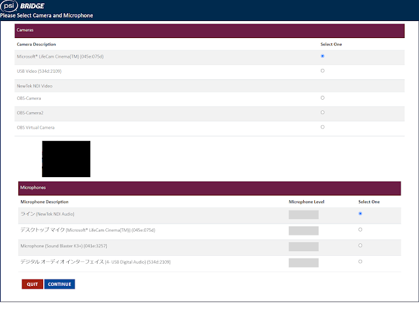Click 'NewTek NDI Video' row text

[x=35, y=86]
